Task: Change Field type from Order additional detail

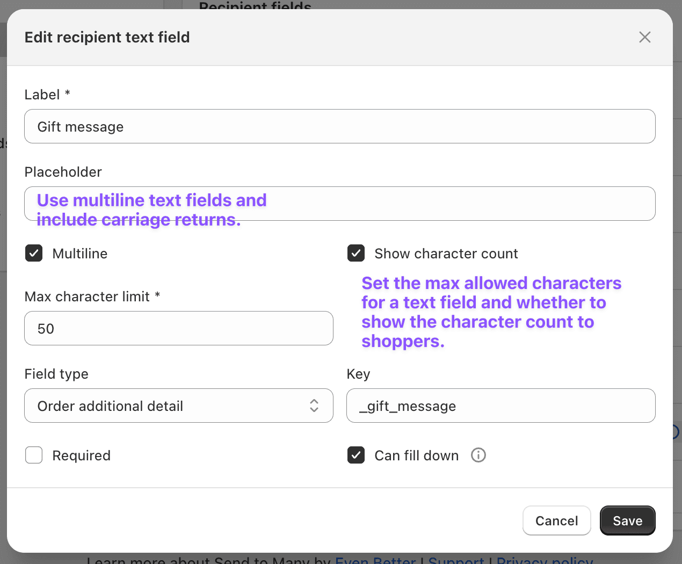Action: tap(179, 406)
